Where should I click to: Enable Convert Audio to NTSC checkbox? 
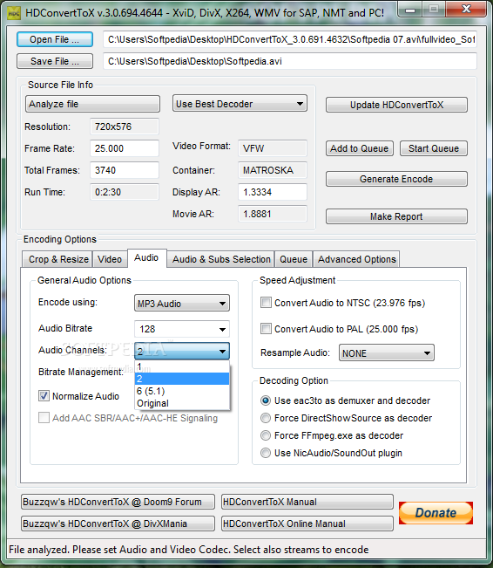pos(266,303)
